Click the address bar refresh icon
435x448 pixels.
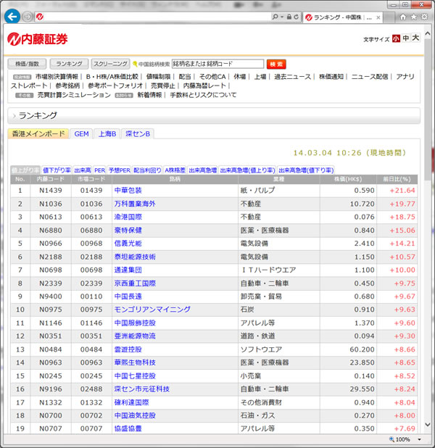[296, 16]
